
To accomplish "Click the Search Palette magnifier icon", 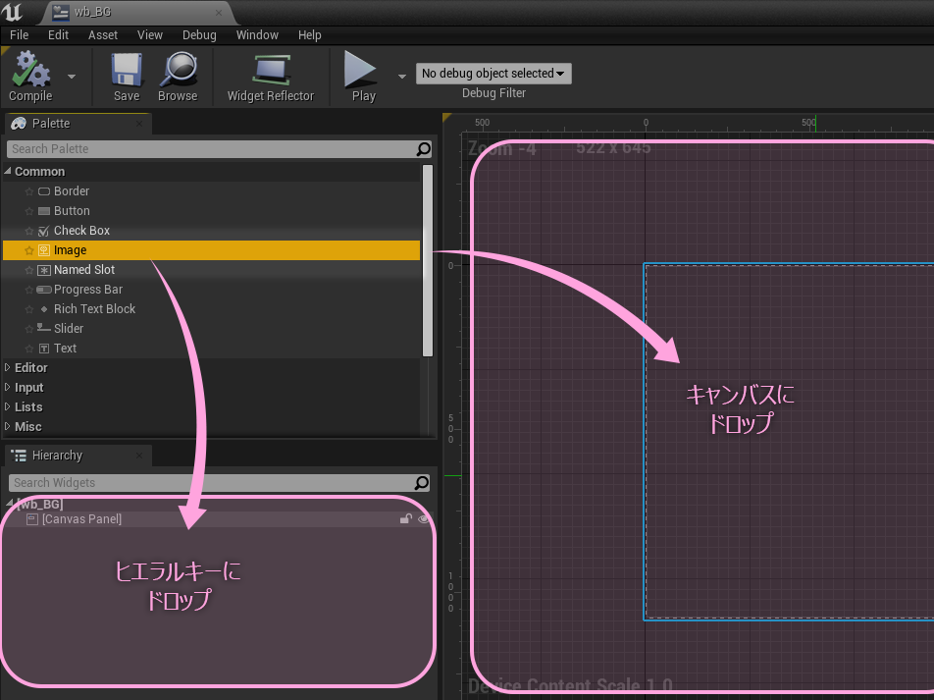I will coord(423,149).
